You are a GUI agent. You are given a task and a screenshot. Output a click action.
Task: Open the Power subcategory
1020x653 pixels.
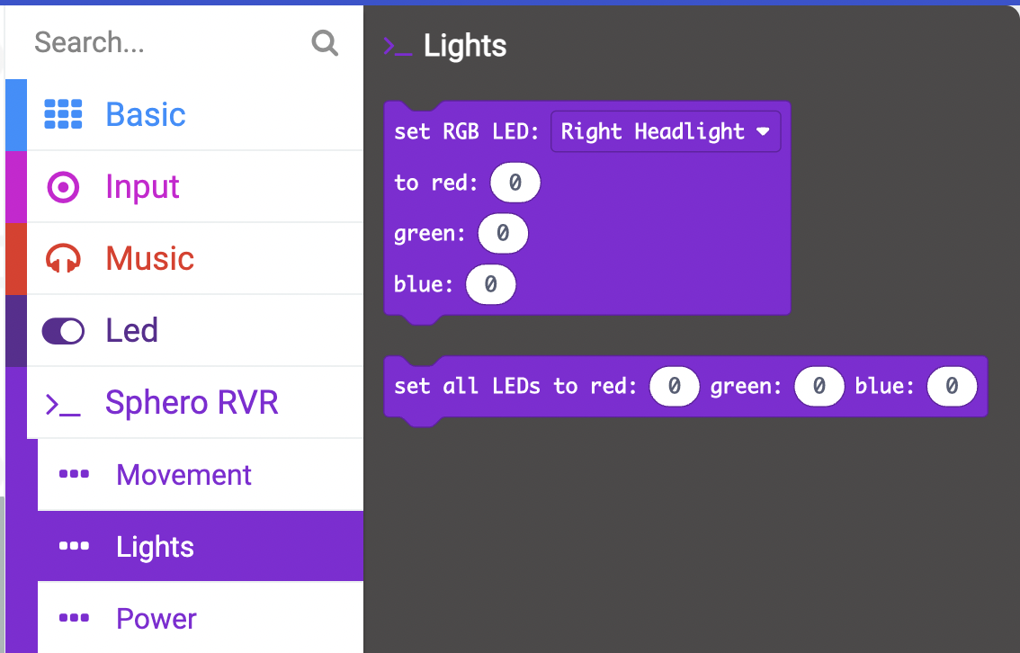(155, 618)
